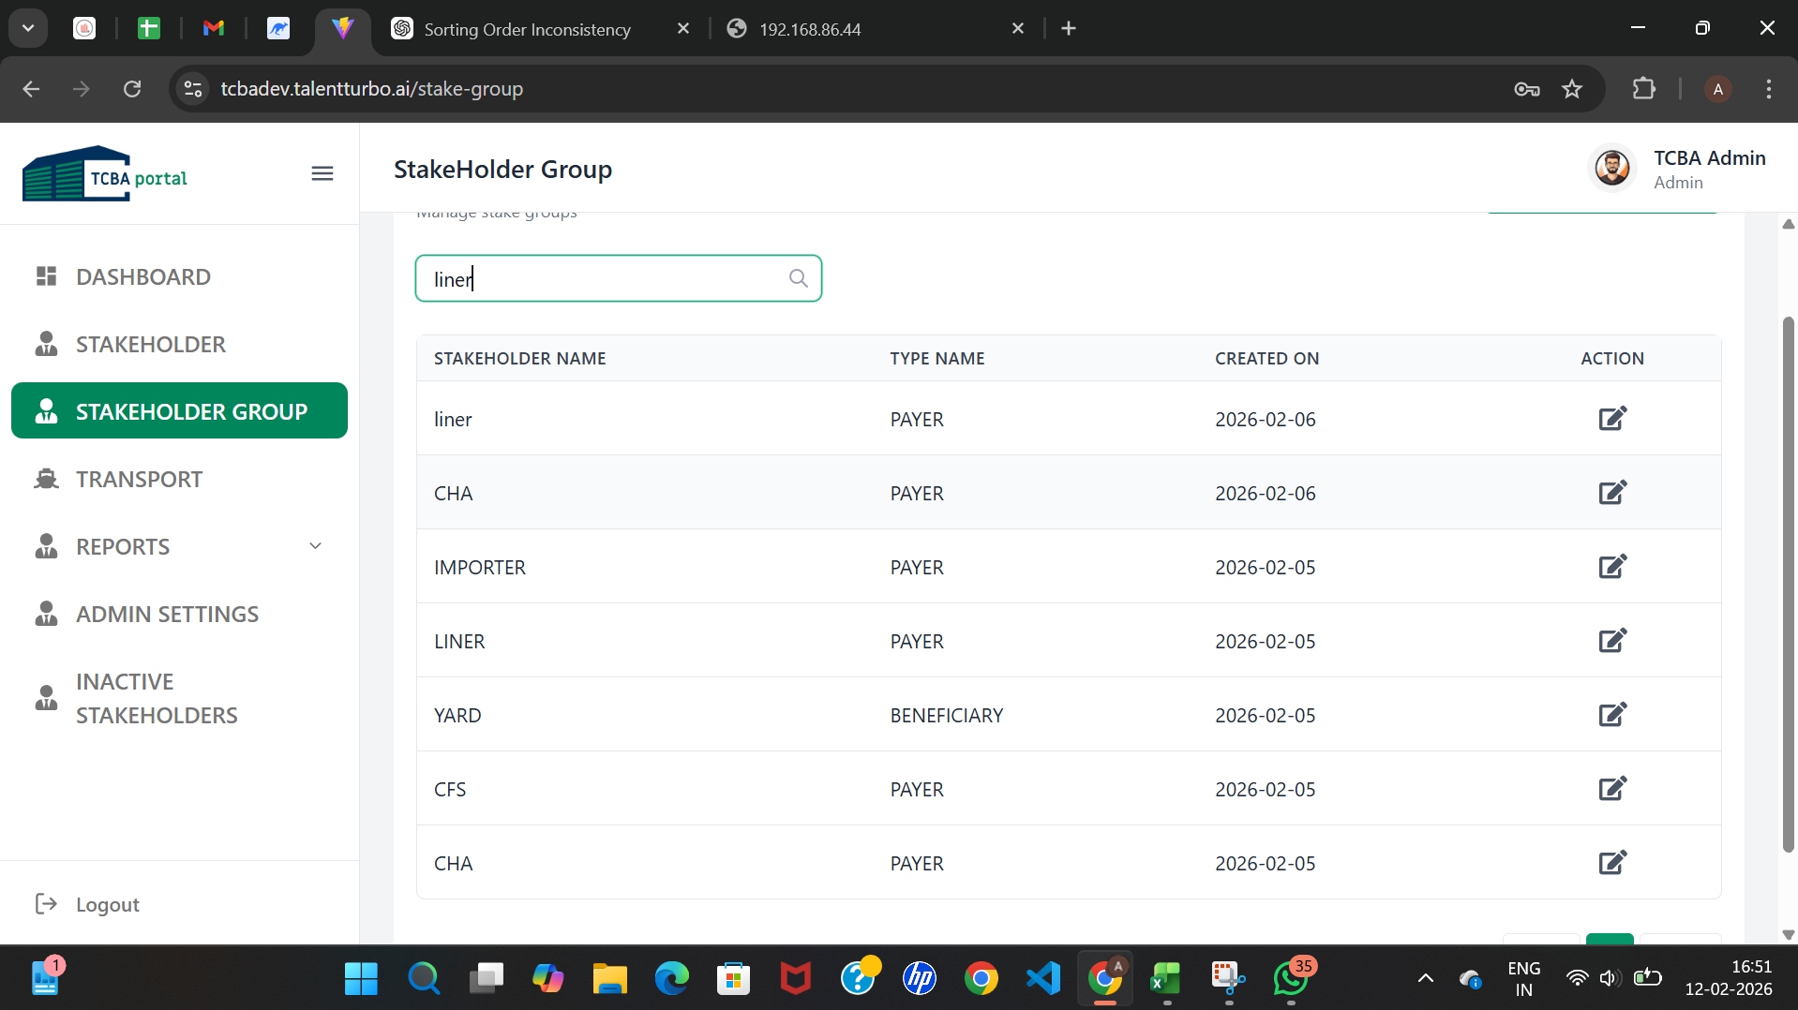Switch to the pinned Gmail tab

[x=214, y=29]
